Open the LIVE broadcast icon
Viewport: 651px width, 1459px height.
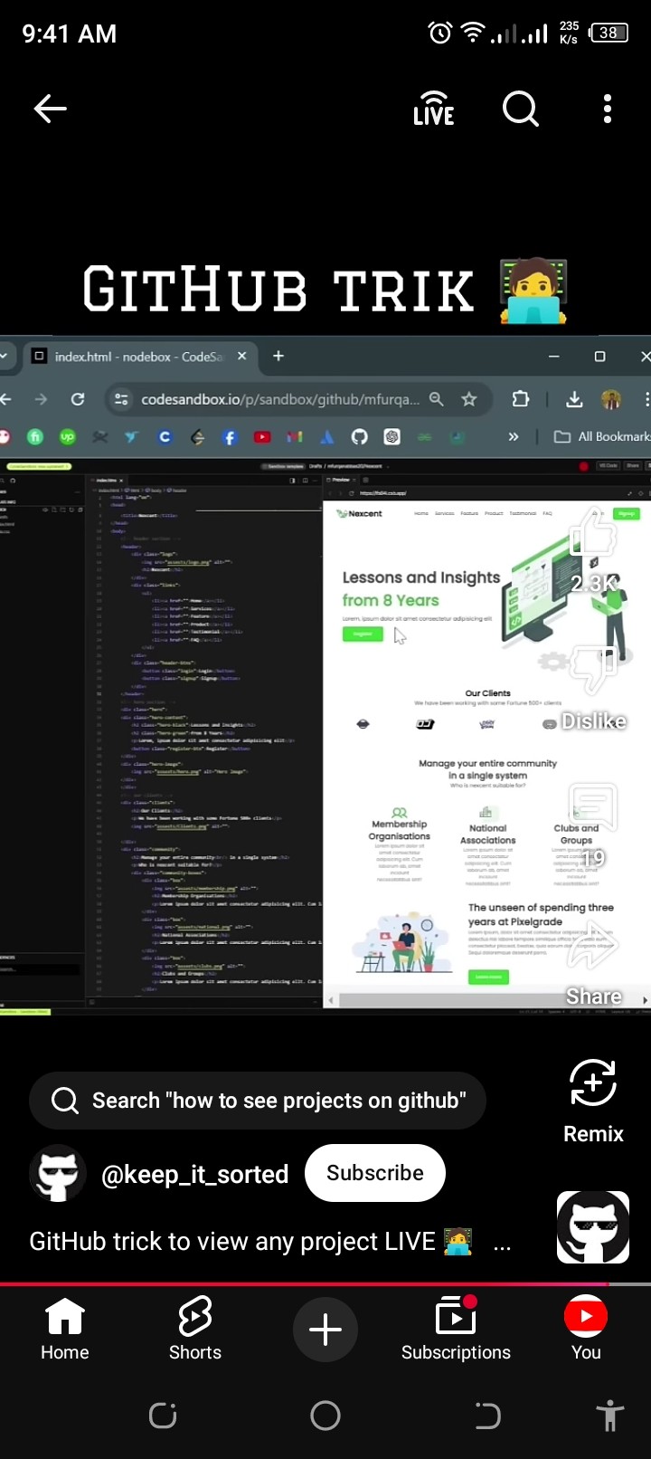point(434,110)
